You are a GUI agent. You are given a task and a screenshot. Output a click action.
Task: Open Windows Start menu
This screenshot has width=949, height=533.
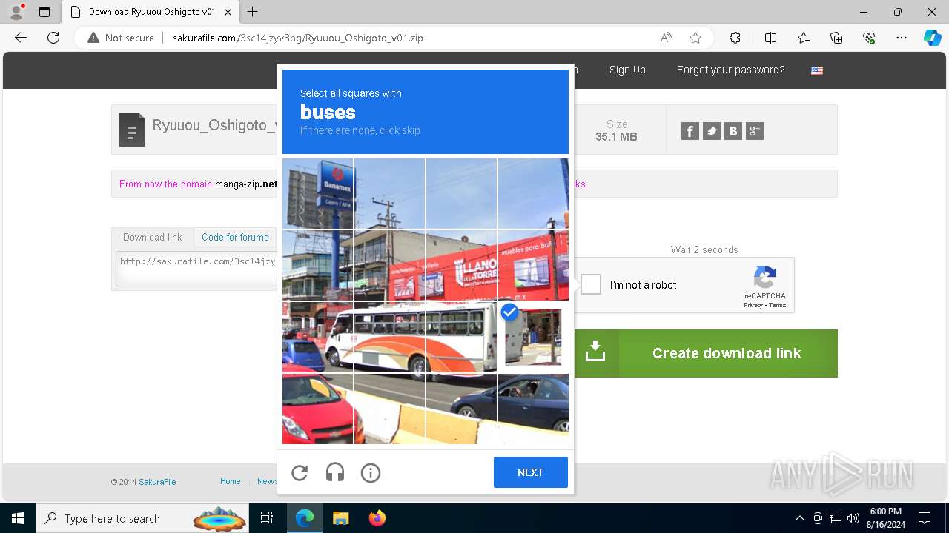(x=18, y=518)
